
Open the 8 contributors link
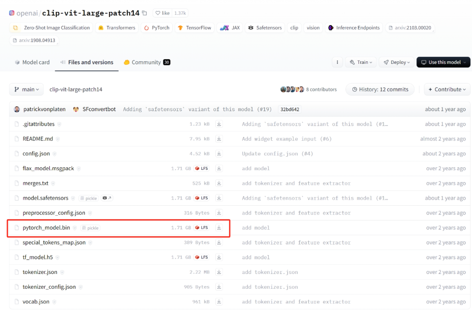(321, 89)
